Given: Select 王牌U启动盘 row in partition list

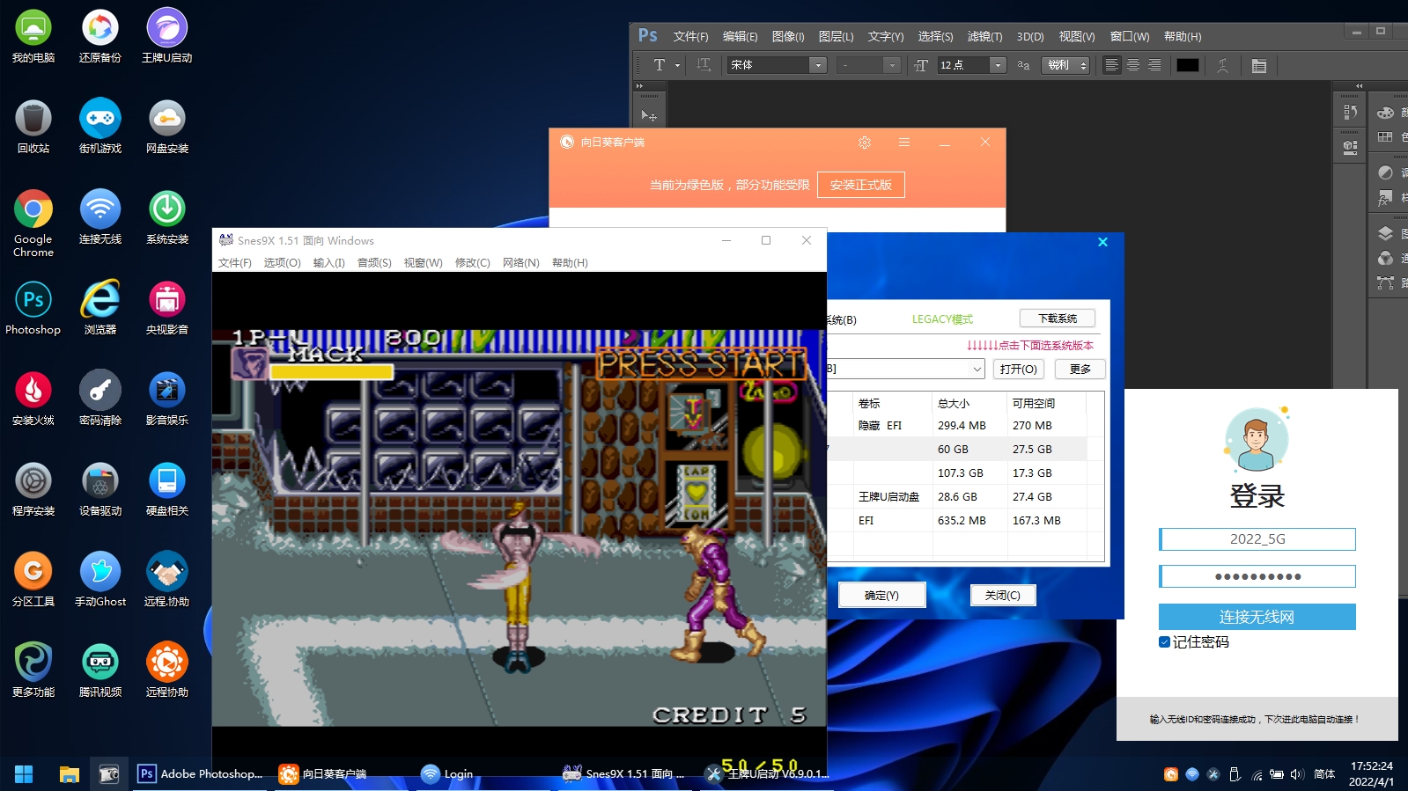Looking at the screenshot, I should 959,497.
